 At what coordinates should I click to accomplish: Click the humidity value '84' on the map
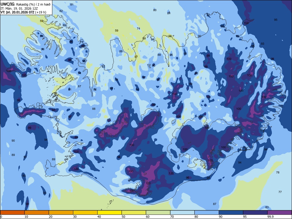pos(152,39)
